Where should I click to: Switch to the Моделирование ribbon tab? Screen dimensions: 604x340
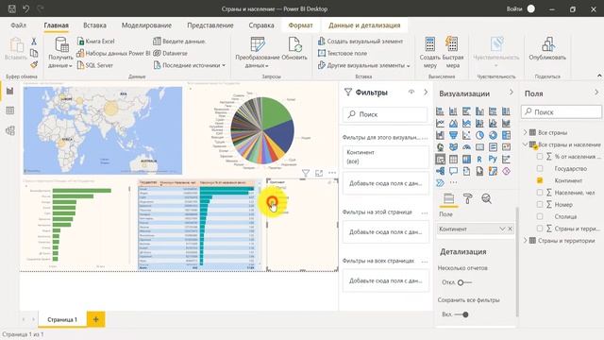click(146, 25)
